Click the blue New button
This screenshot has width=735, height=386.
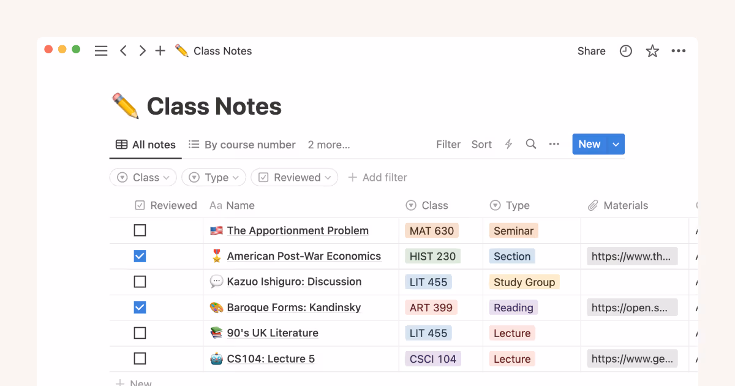point(589,144)
